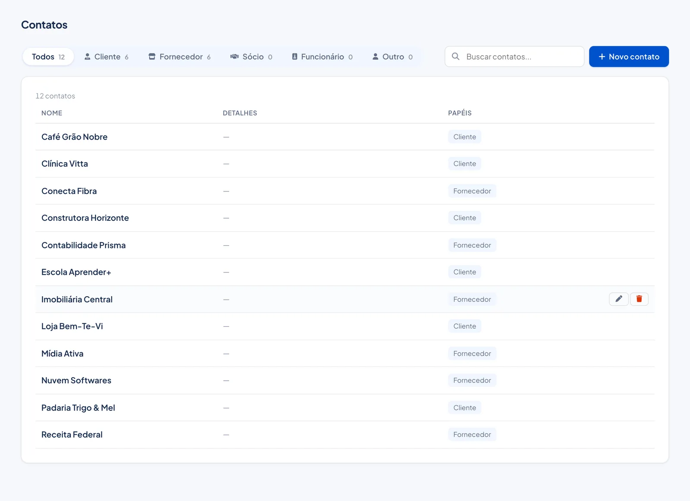Focus the Buscar contatos search field
This screenshot has width=690, height=501.
pos(514,56)
